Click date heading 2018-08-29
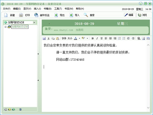 coord(84,24)
